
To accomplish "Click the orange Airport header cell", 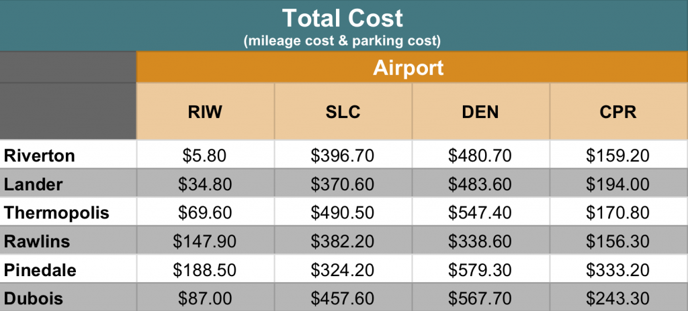I will 412,68.
